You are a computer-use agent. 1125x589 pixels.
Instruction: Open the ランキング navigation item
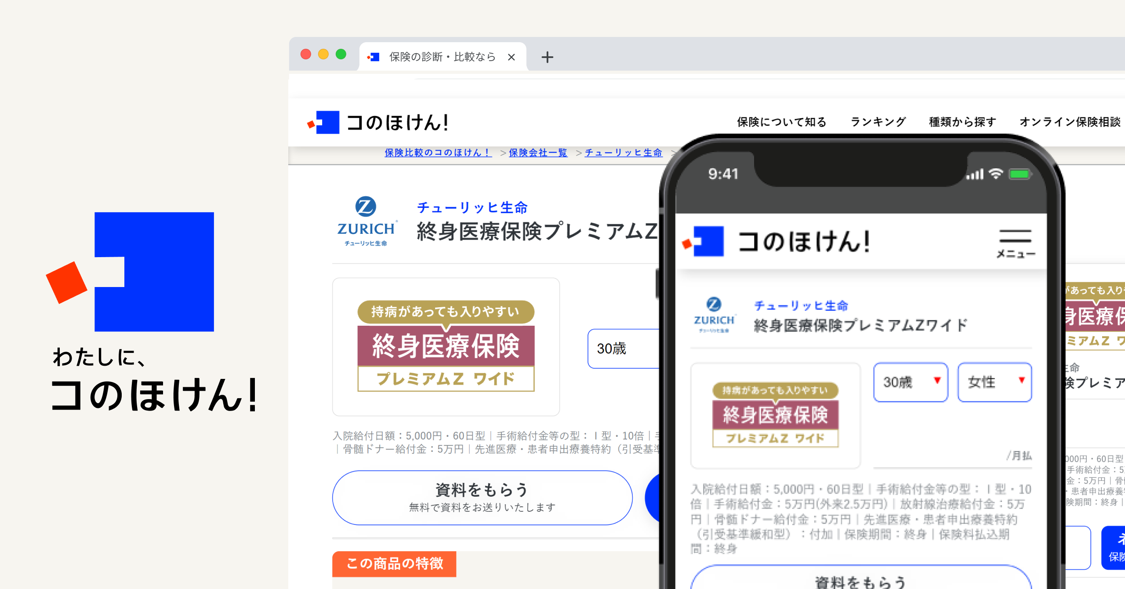tap(878, 122)
